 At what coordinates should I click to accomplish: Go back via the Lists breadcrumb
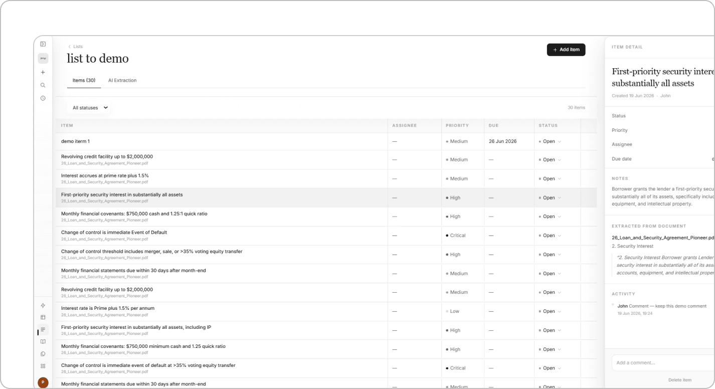click(x=75, y=47)
